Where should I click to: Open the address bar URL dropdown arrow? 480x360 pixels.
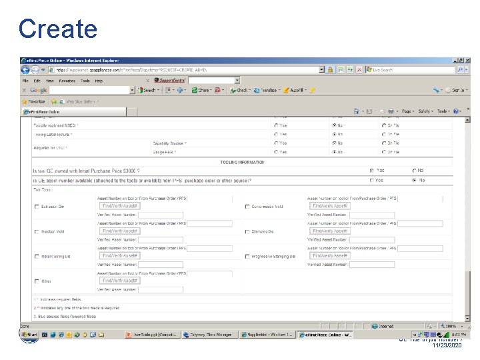321,70
